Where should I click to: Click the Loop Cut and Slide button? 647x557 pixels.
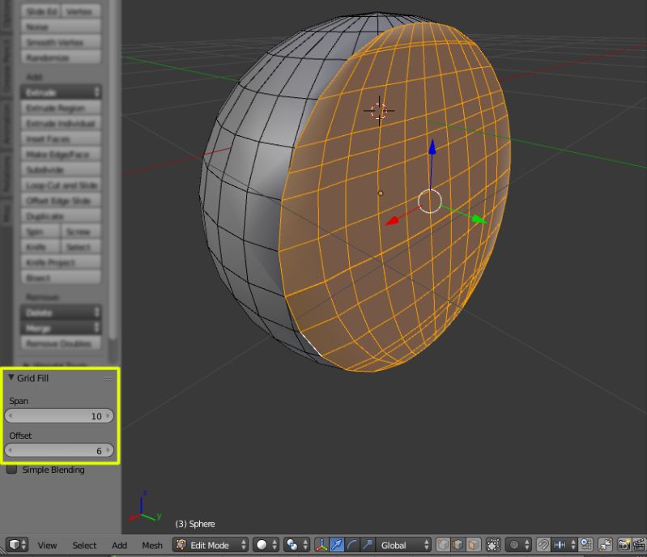click(x=61, y=185)
